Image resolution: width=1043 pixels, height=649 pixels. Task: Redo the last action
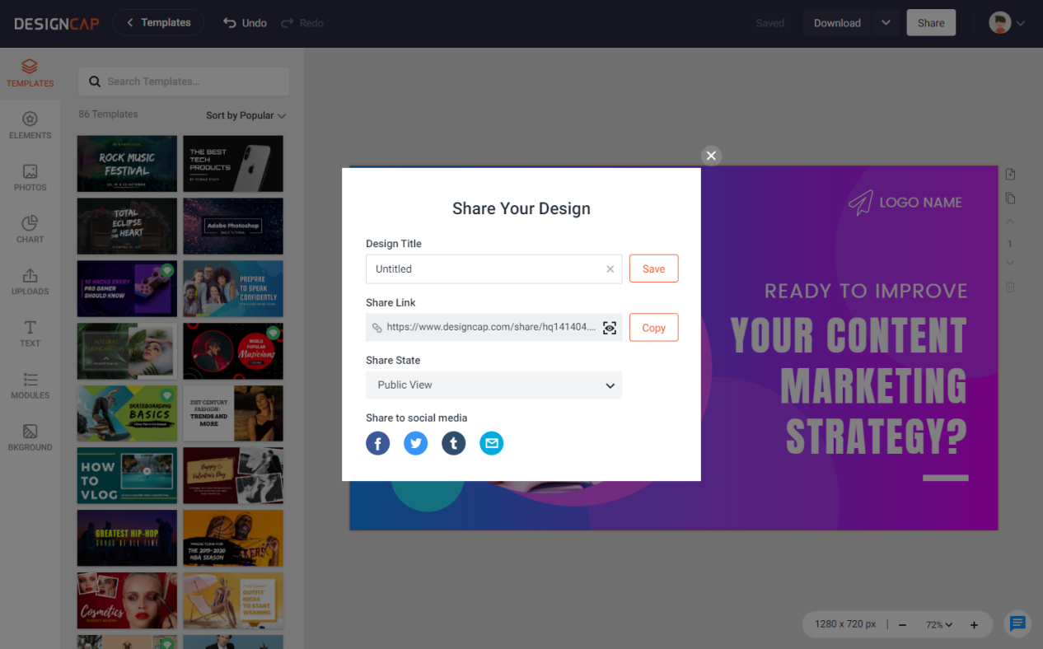(302, 23)
